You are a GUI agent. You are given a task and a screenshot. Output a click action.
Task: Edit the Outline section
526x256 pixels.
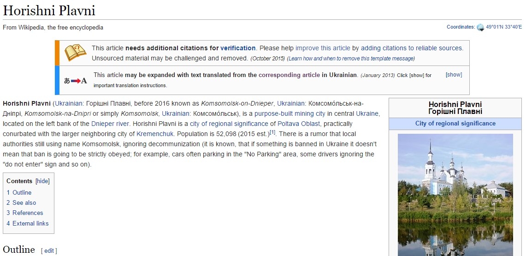click(49, 250)
